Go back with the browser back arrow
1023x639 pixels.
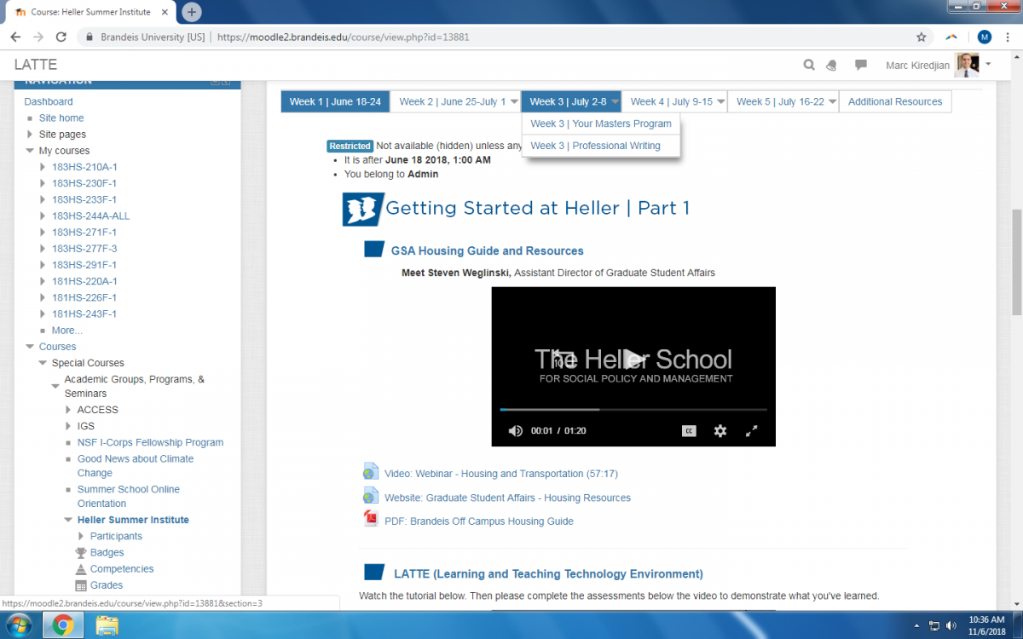15,37
